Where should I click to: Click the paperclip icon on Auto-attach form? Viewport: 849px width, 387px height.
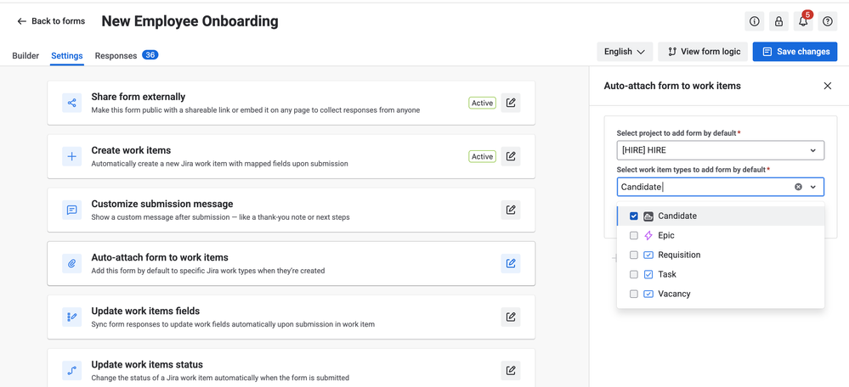point(72,263)
